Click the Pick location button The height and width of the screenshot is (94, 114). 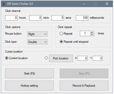click(61, 58)
